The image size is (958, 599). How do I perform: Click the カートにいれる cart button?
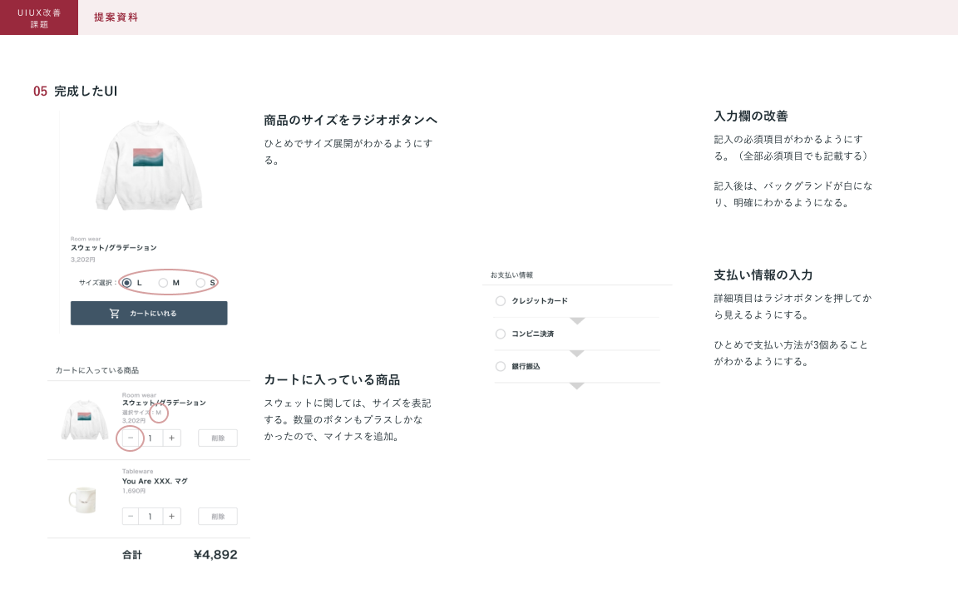coord(148,314)
